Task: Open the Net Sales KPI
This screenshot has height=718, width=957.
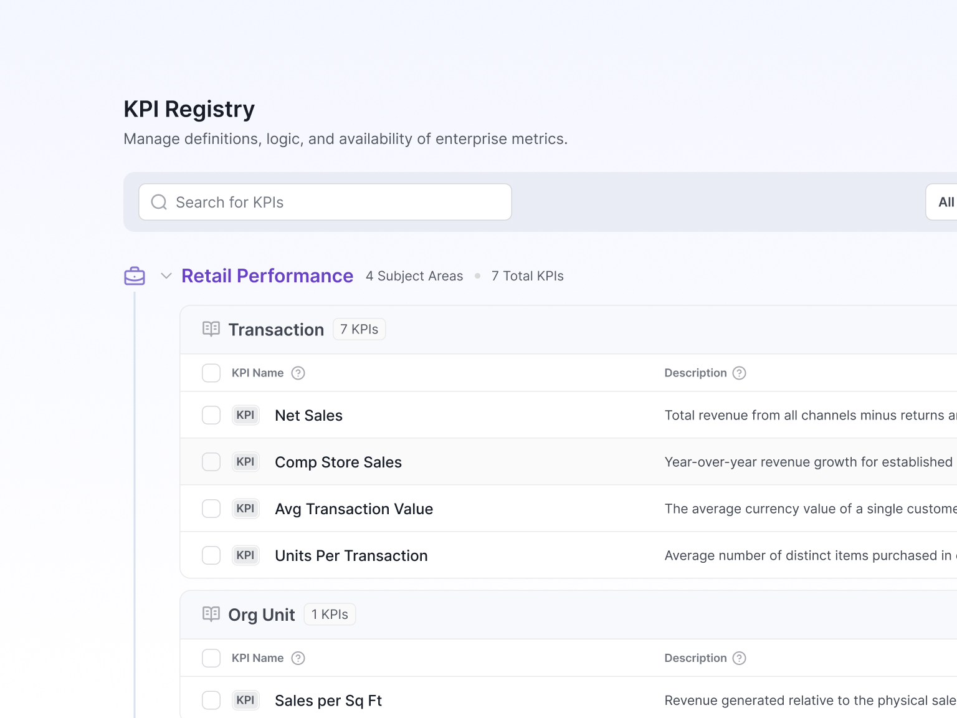Action: click(308, 416)
